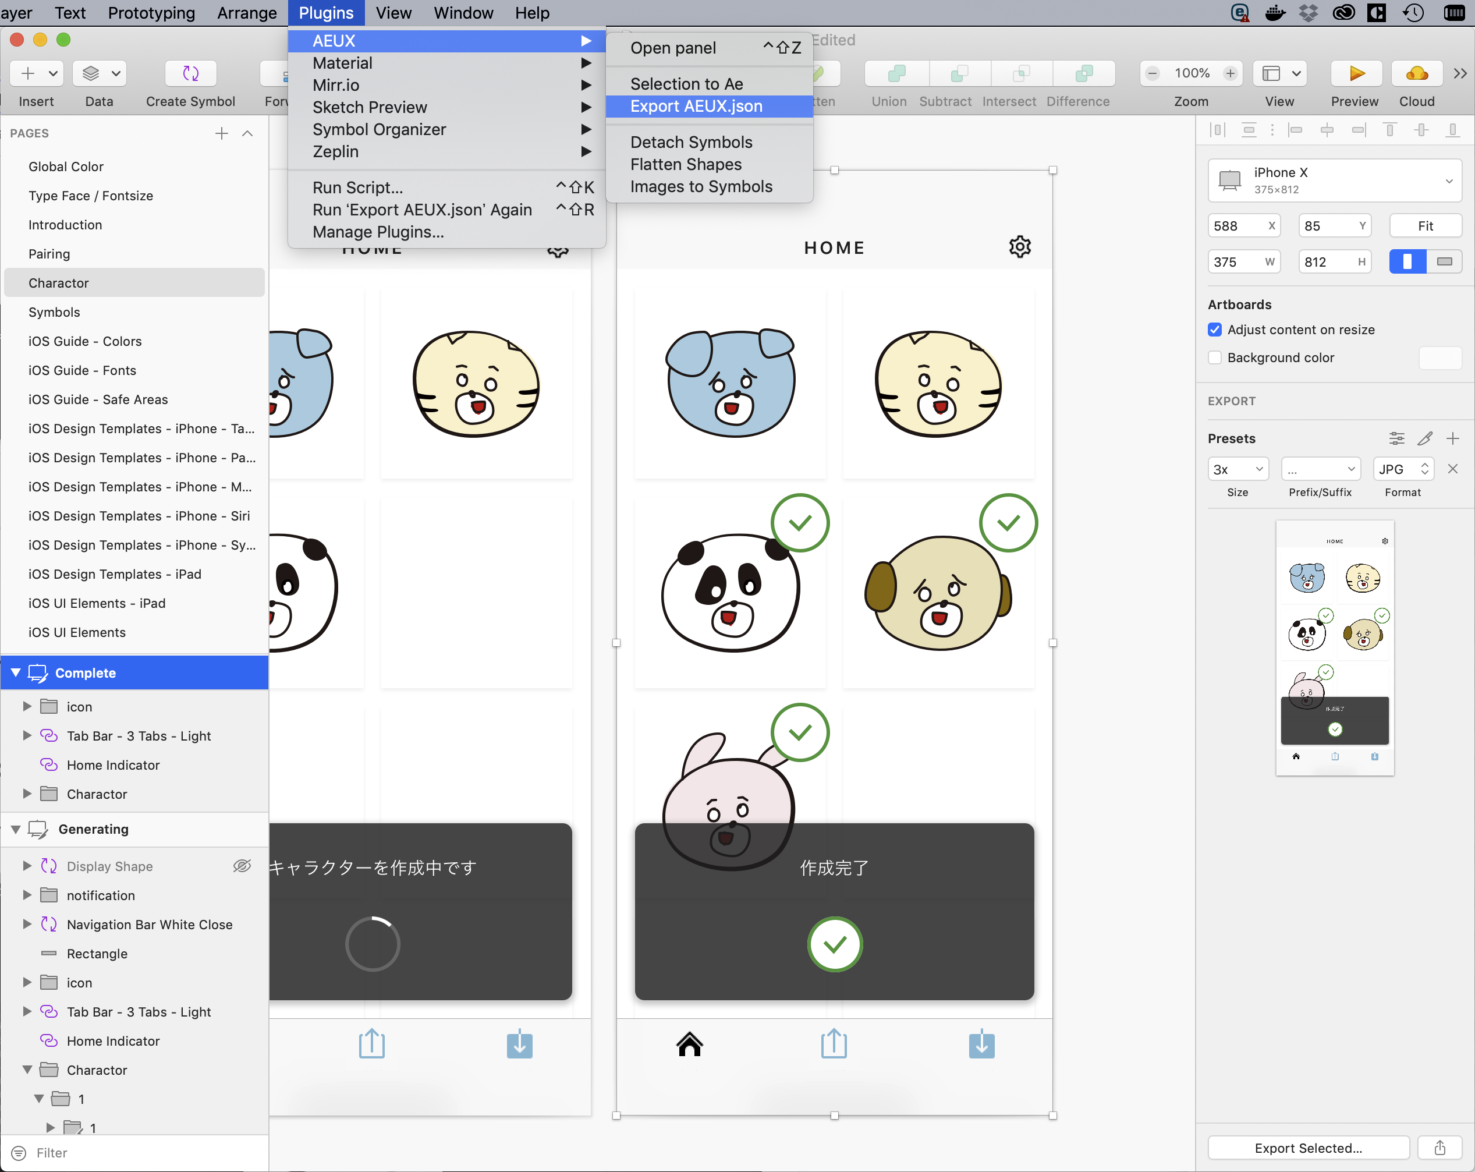
Task: Show the hidden Display Shape layer
Action: [x=242, y=866]
